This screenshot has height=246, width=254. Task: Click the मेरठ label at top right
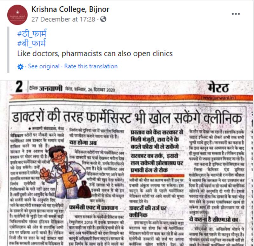pyautogui.click(x=218, y=88)
